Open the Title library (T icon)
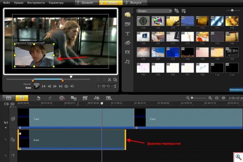 pos(128,34)
